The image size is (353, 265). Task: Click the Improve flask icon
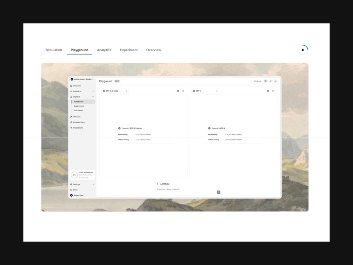pyautogui.click(x=71, y=97)
